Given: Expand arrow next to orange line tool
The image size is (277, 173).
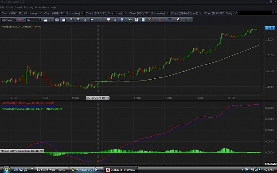Looking at the screenshot, I should (155, 20).
